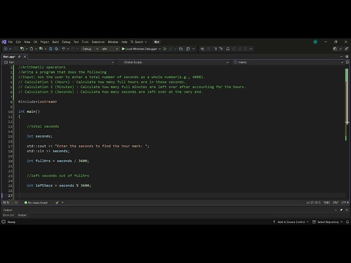The width and height of the screenshot is (351, 263).
Task: Open the Edit menu
Action: click(x=18, y=42)
